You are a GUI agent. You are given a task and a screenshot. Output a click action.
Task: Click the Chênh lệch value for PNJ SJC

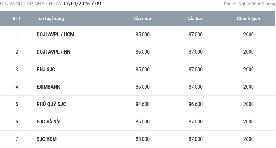click(x=248, y=70)
